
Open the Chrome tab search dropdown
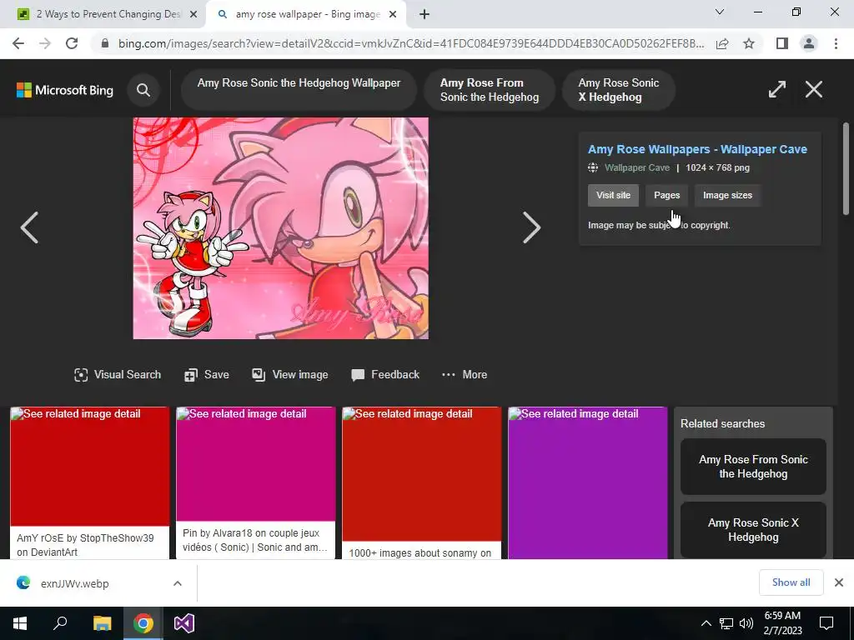[719, 12]
